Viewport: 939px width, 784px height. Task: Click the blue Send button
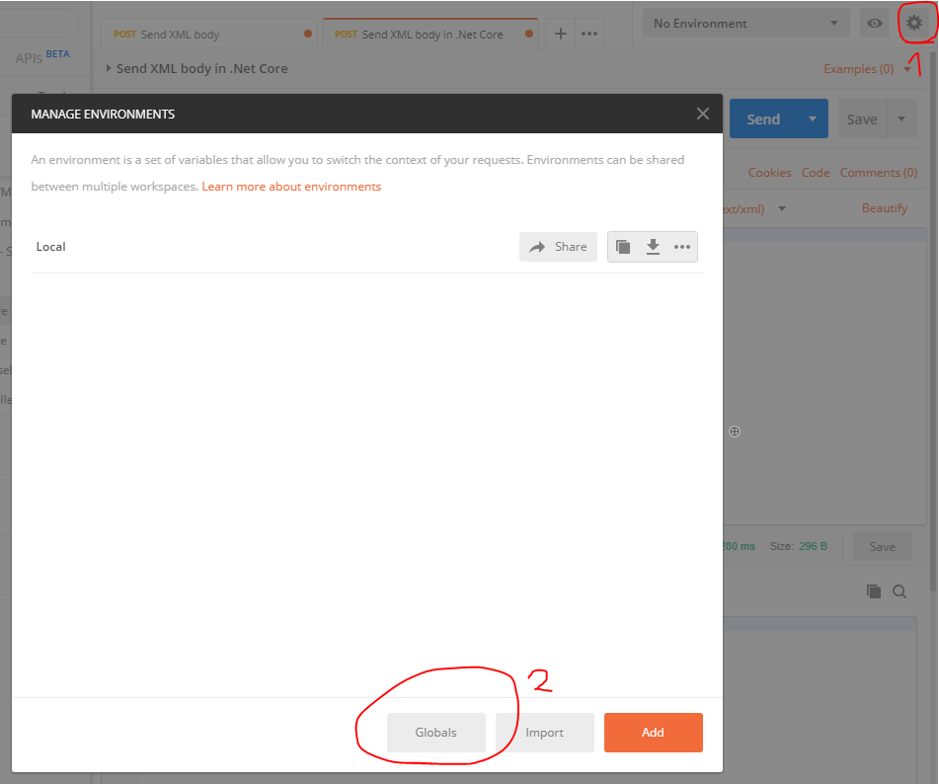(763, 118)
